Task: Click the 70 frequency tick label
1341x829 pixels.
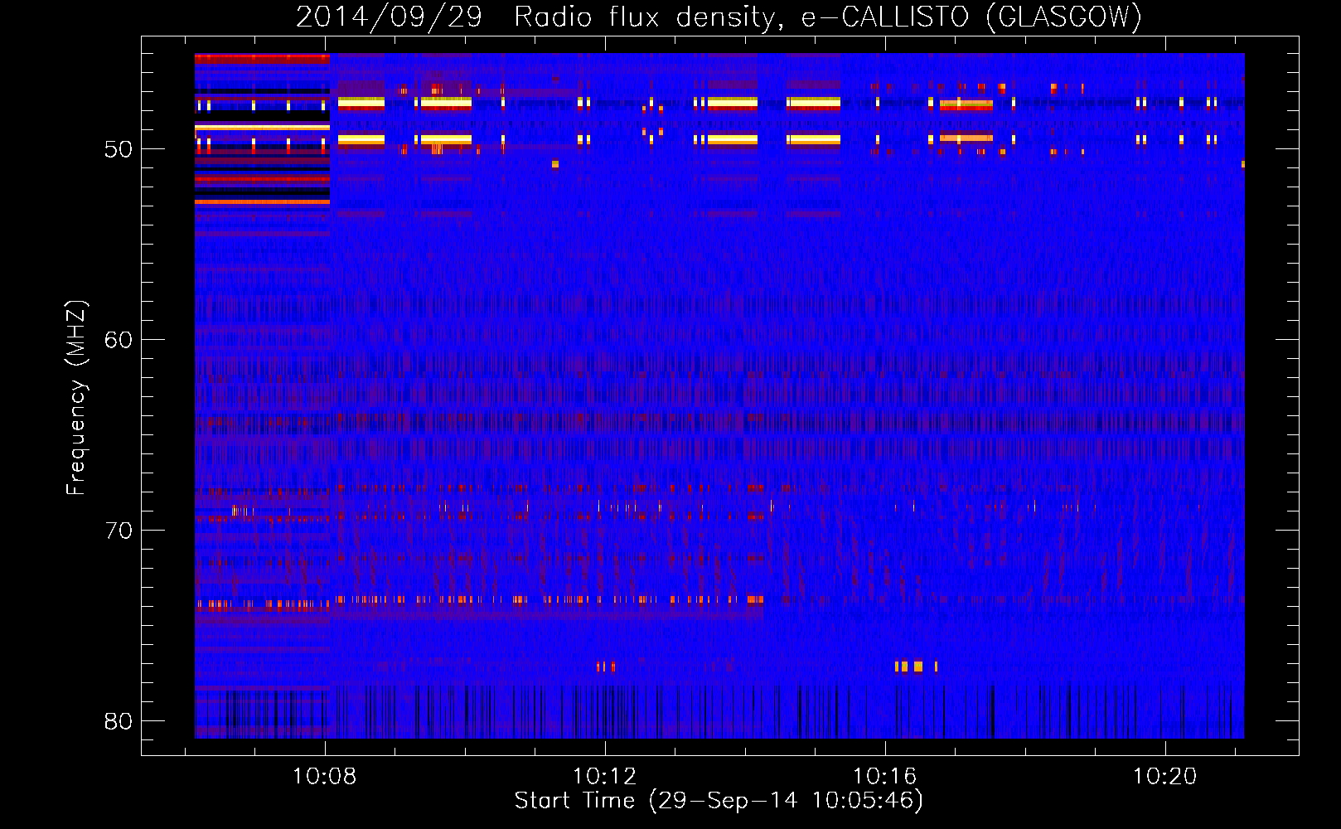Action: click(119, 531)
